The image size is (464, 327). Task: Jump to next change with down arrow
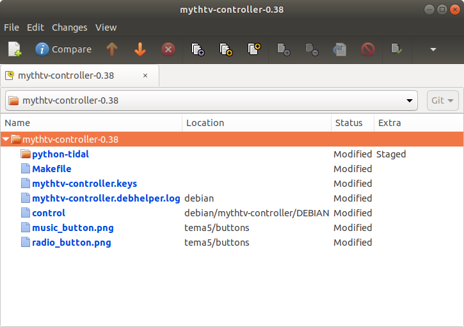(140, 49)
